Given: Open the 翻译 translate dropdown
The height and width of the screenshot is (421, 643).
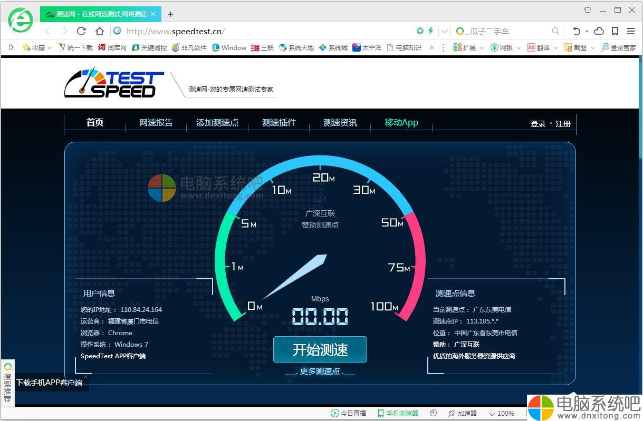Looking at the screenshot, I should [x=542, y=47].
